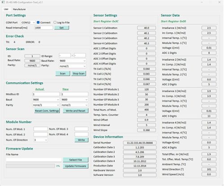Click Calibration Date 1 value 1.2.203
The image size is (224, 186).
click(x=140, y=148)
